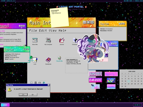
Task: Click the LOTUS' ART PORTAL heading
Action: click(71, 7)
